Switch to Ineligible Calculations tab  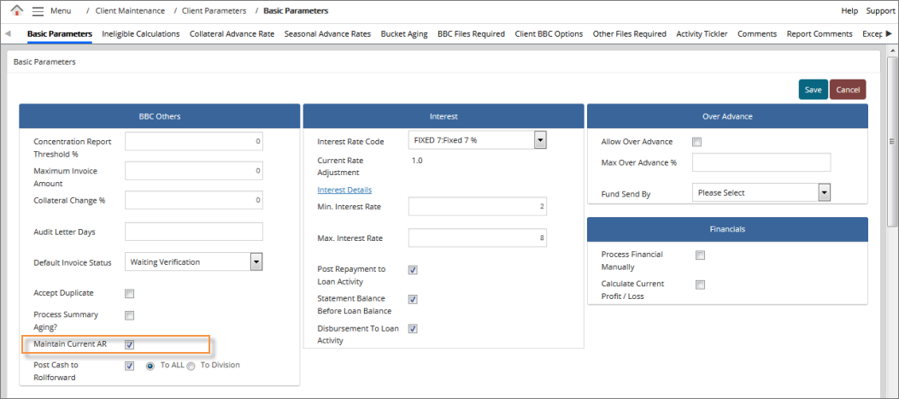pos(141,34)
